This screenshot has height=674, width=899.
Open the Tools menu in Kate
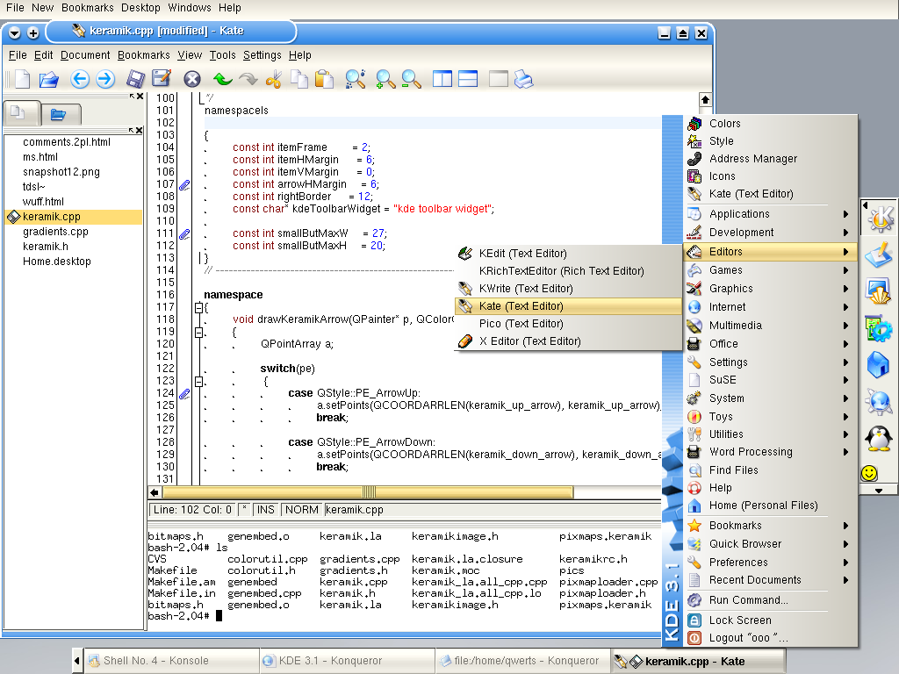coord(222,54)
